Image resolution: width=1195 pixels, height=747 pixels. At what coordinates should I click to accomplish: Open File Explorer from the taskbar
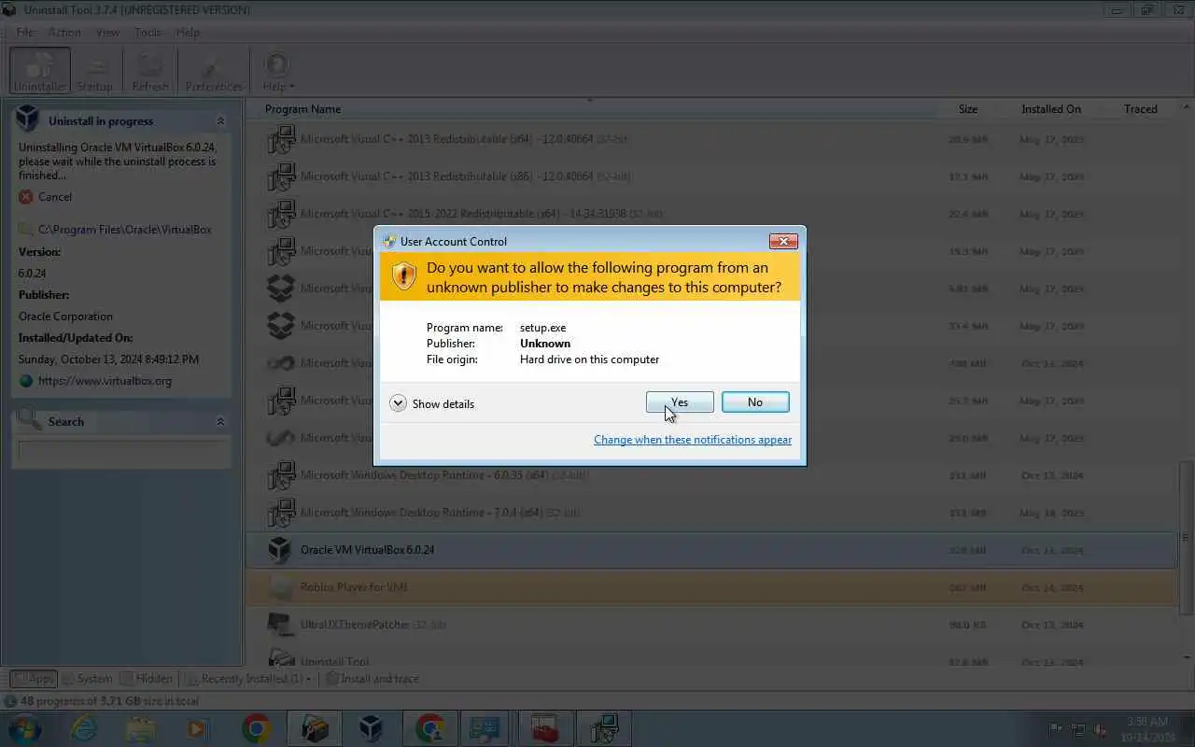tap(141, 728)
